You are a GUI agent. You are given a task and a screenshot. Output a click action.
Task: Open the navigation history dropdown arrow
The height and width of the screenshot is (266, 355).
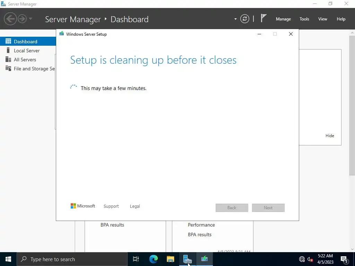(x=31, y=19)
